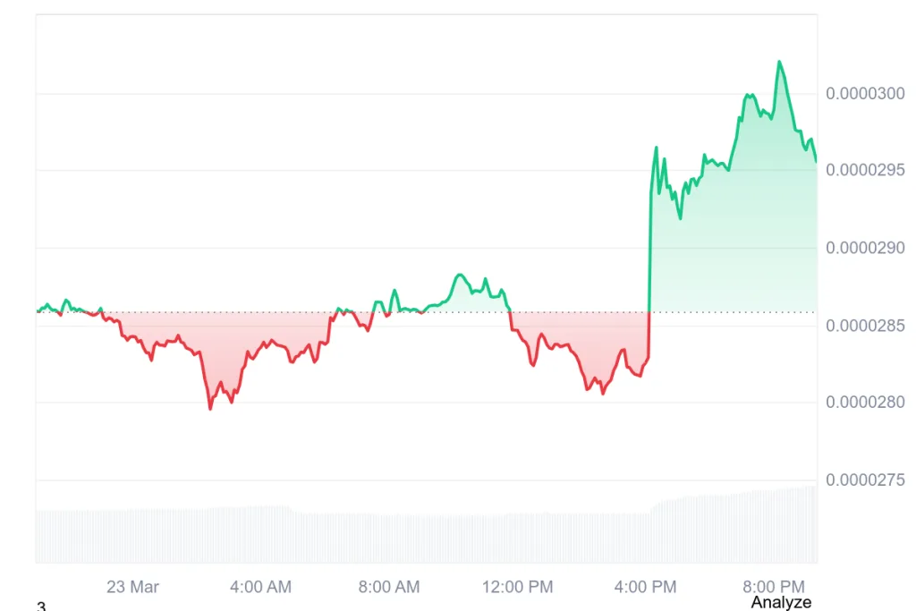Select the 23 Mar date label
Viewport: 916px width, 611px height.
[x=132, y=587]
